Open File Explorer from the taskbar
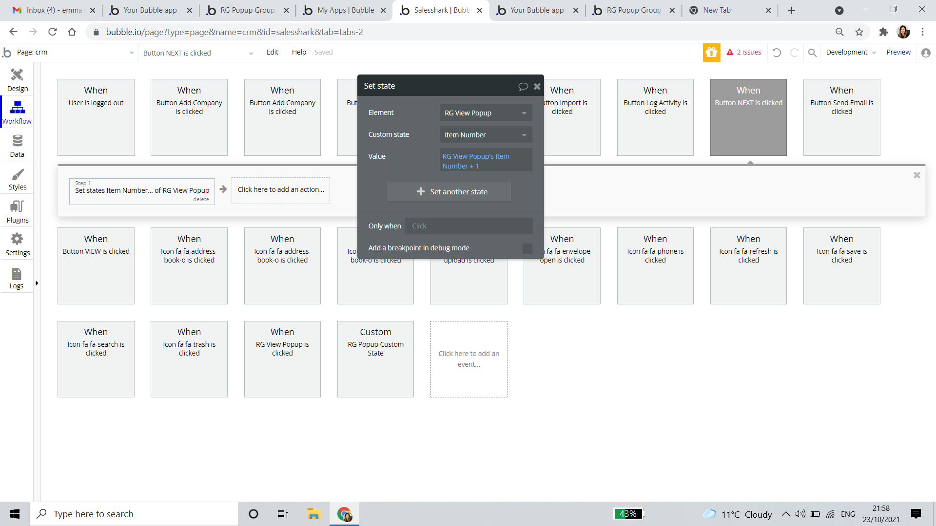This screenshot has height=526, width=936. click(313, 514)
